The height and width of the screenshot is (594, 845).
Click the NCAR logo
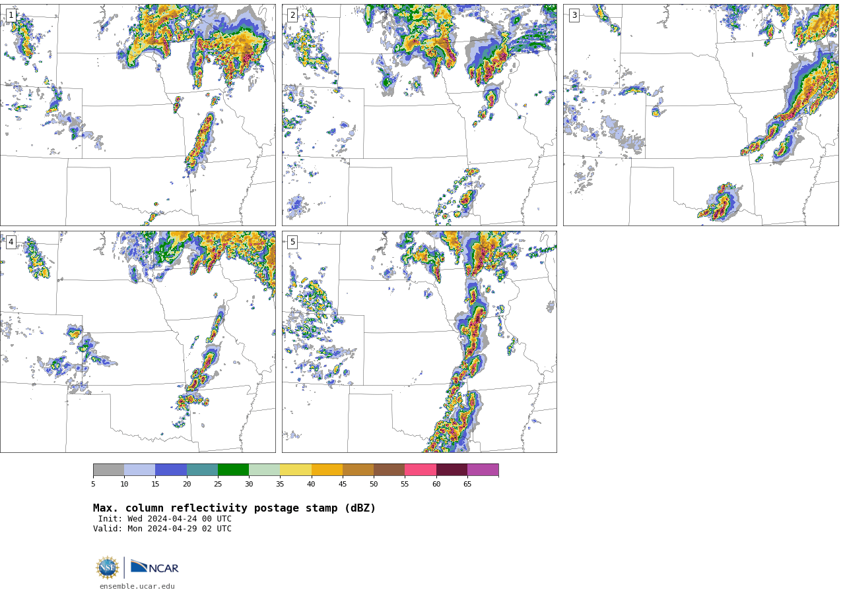tap(154, 567)
